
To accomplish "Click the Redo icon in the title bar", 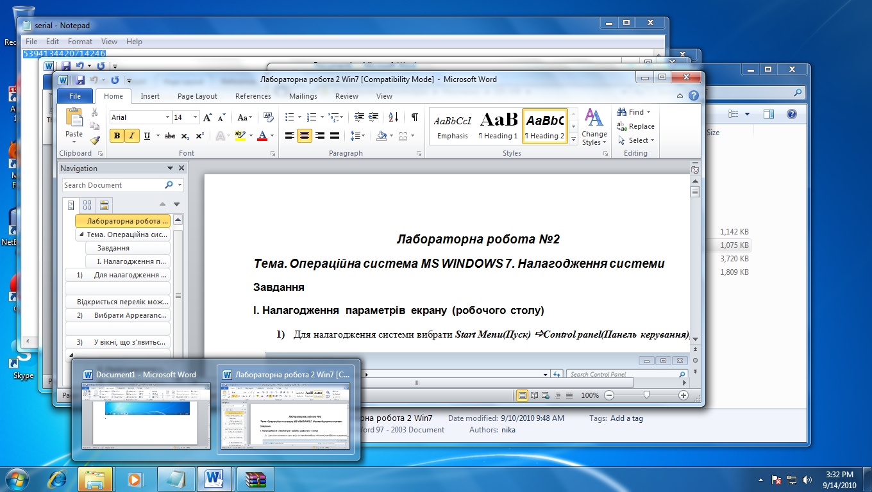I will 114,80.
